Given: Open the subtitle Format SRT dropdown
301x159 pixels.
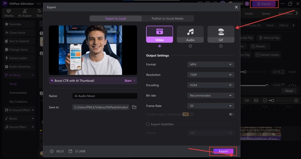Looking at the screenshot, I should click(x=211, y=133).
